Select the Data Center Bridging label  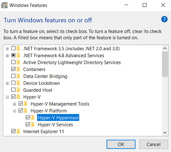pos(45,76)
